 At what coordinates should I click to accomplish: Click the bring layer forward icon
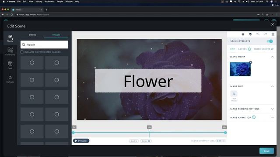tap(250, 34)
